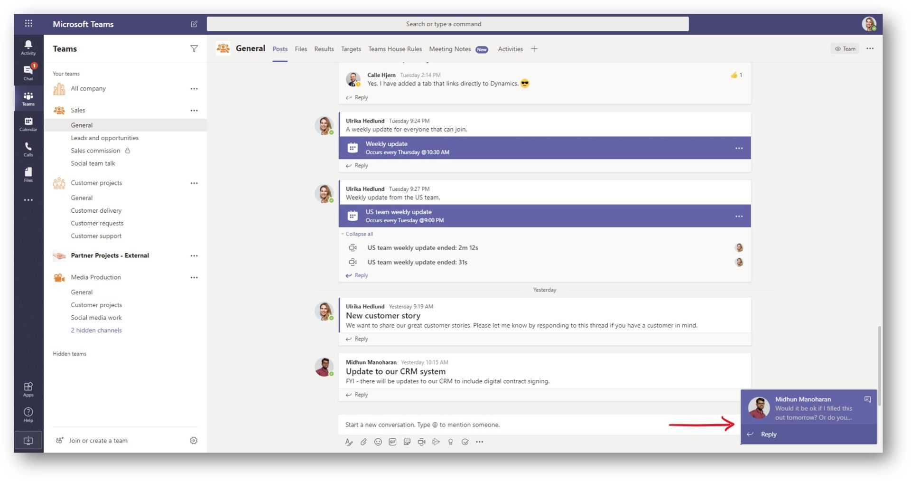Open the Customer delivery channel
The width and height of the screenshot is (911, 481).
96,210
